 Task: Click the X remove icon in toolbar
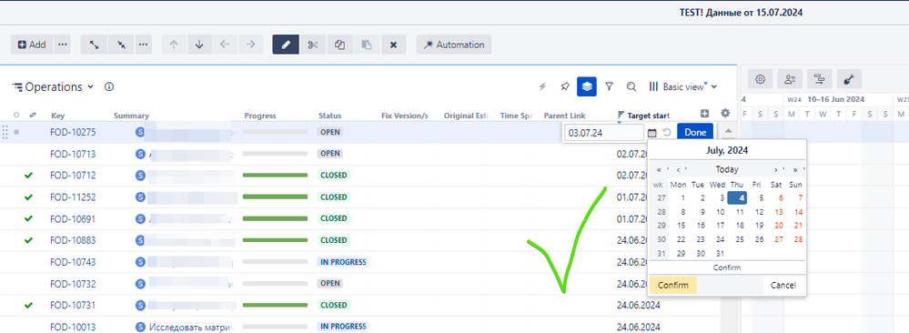[393, 45]
